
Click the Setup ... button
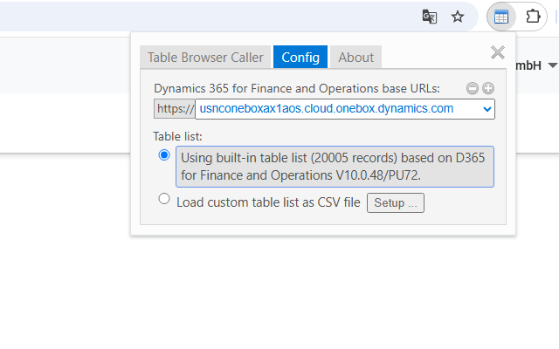pos(396,203)
